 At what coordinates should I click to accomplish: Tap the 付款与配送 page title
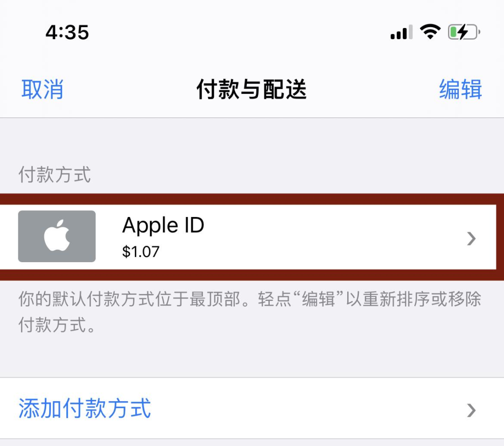pos(252,89)
